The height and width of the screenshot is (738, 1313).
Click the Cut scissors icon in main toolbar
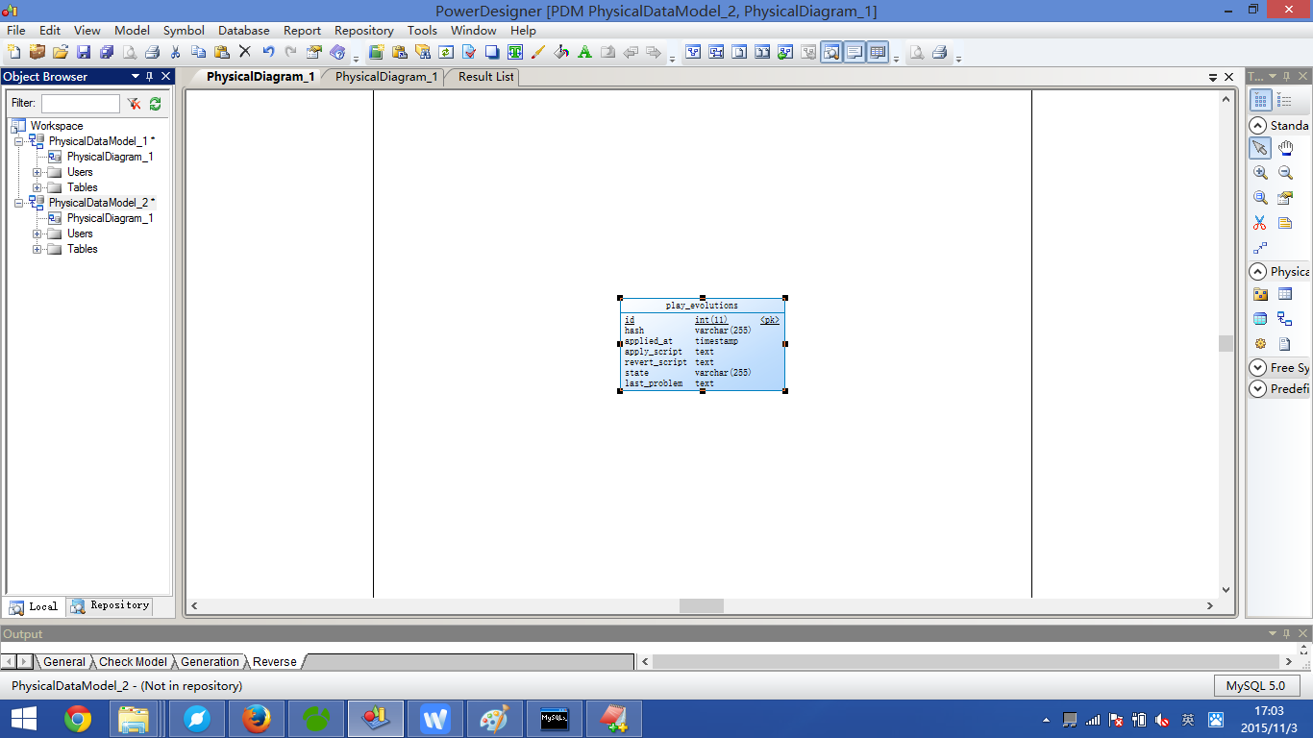[x=175, y=52]
